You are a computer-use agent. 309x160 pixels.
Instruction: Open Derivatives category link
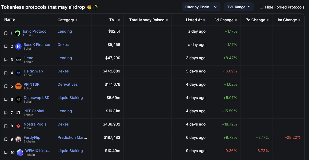point(68,84)
